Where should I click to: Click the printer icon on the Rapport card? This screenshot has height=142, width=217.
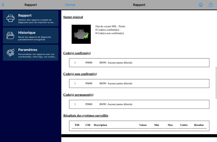tap(11, 18)
